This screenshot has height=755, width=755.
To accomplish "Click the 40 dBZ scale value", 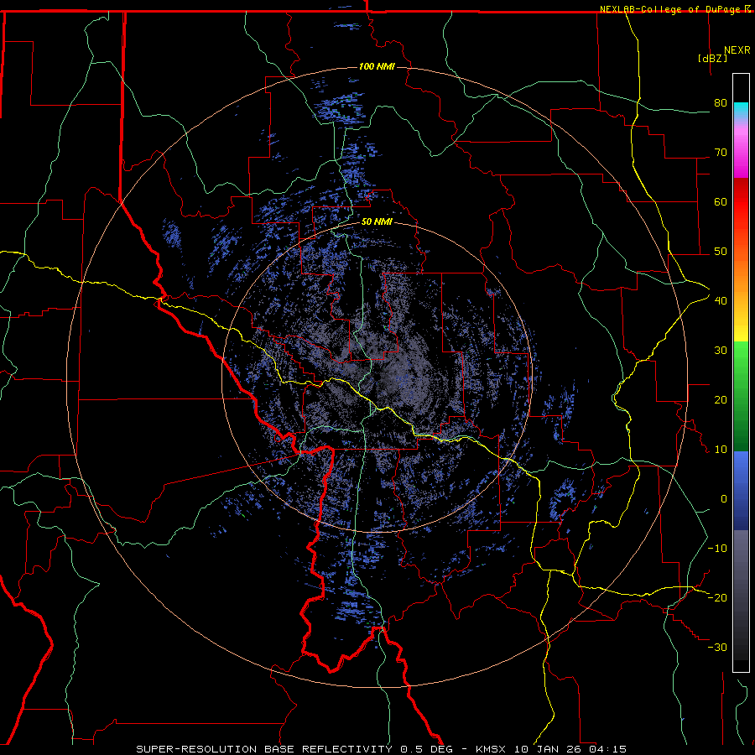I will (x=721, y=301).
